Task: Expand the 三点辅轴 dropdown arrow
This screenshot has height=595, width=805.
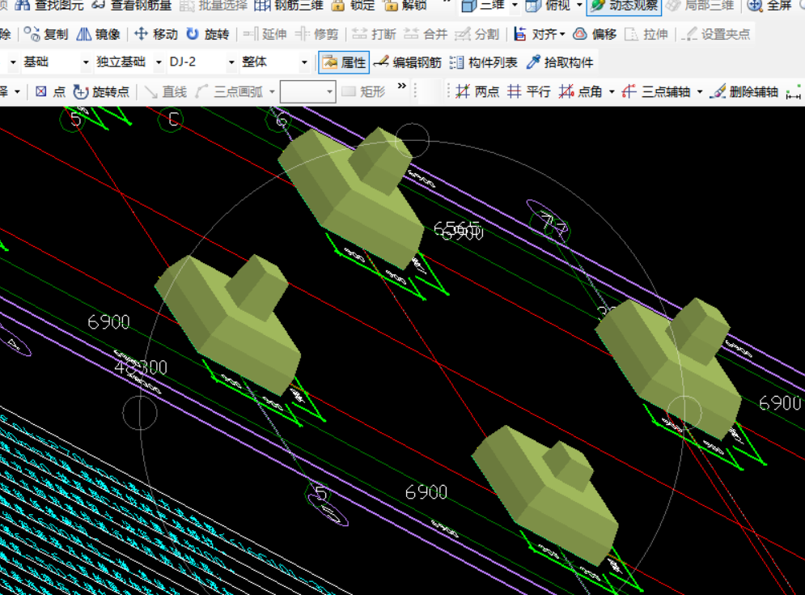Action: point(700,92)
